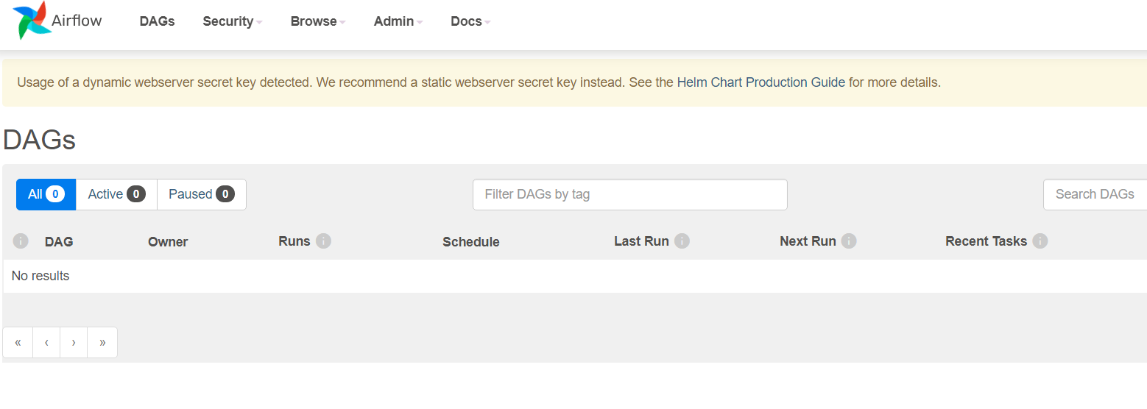Filter to Active DAGs only
The image size is (1147, 409).
(x=116, y=194)
